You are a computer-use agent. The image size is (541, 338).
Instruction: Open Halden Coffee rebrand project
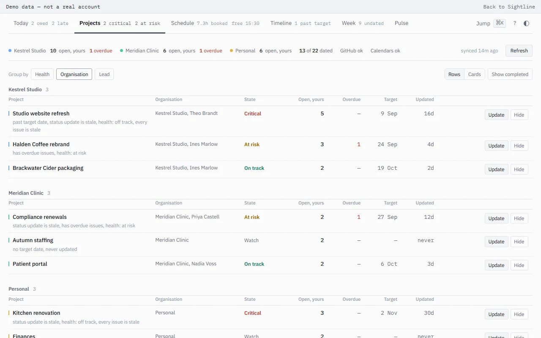(x=41, y=144)
